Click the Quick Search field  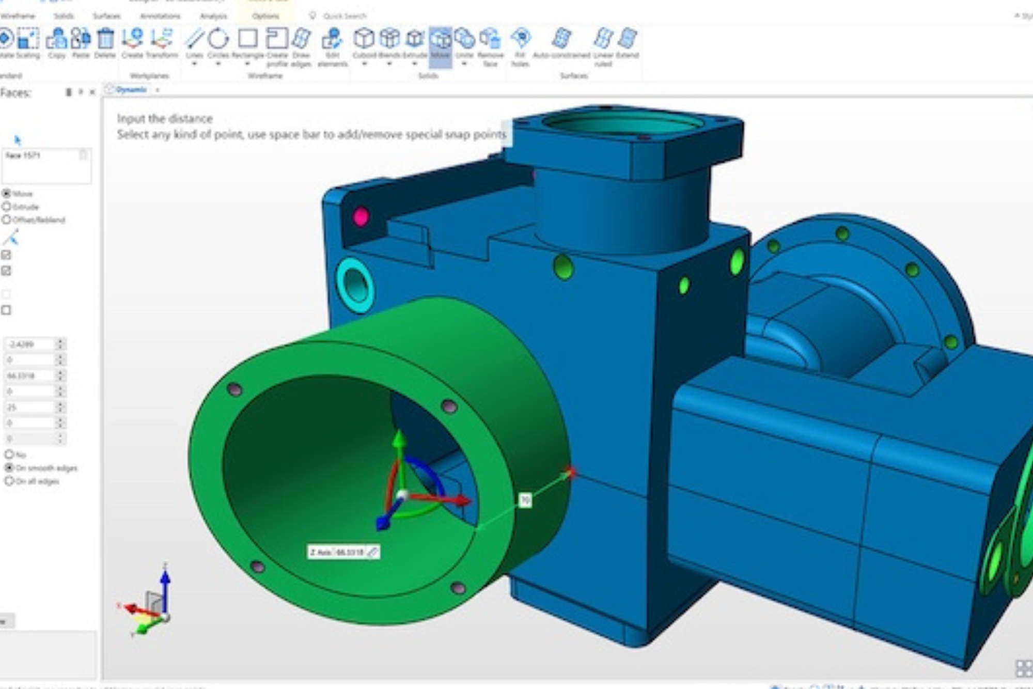[x=345, y=16]
